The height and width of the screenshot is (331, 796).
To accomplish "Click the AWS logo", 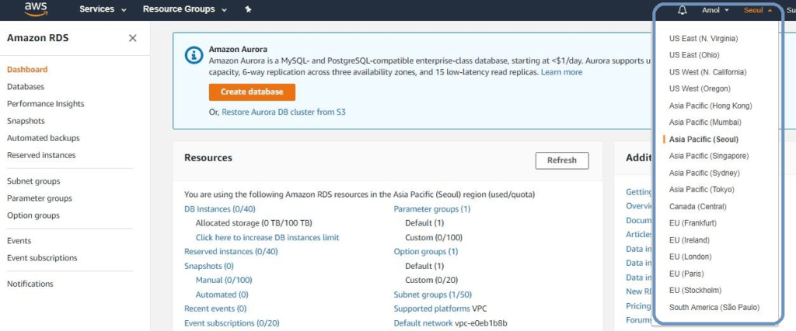I will pyautogui.click(x=36, y=9).
